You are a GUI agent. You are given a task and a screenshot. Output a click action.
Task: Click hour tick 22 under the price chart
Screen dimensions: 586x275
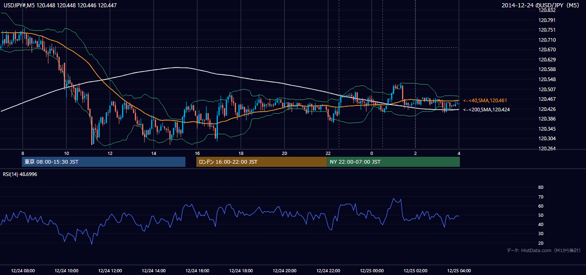[x=328, y=153]
